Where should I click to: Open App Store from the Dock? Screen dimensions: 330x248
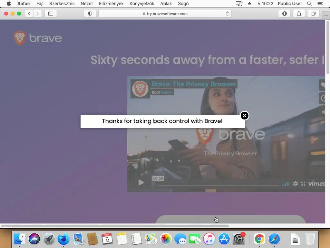(224, 239)
